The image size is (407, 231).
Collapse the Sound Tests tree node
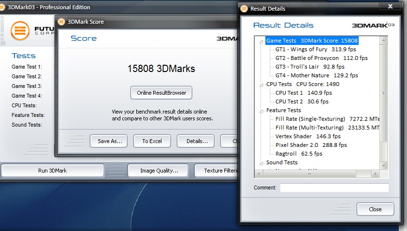pyautogui.click(x=262, y=163)
